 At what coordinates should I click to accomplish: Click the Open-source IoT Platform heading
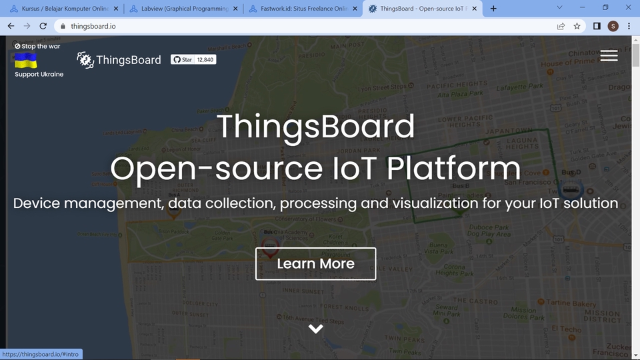315,168
